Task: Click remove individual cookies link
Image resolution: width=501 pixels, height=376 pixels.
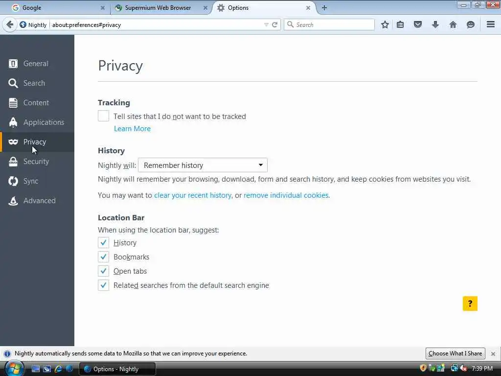Action: point(286,195)
